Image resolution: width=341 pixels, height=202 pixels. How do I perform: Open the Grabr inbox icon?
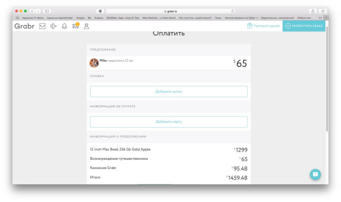42,26
